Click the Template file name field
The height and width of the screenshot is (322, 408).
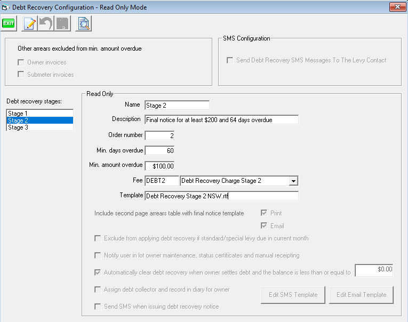tap(222, 196)
